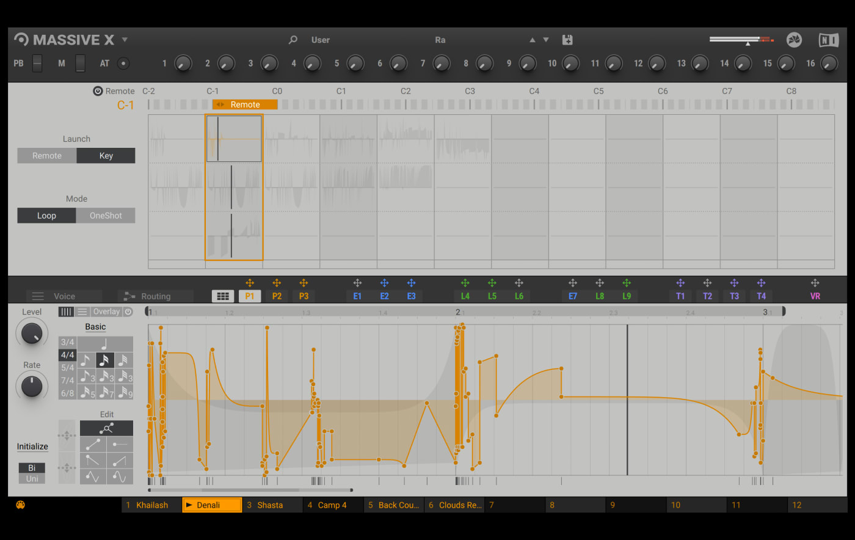The image size is (855, 540).
Task: Adjust macro knob 1
Action: tap(183, 63)
